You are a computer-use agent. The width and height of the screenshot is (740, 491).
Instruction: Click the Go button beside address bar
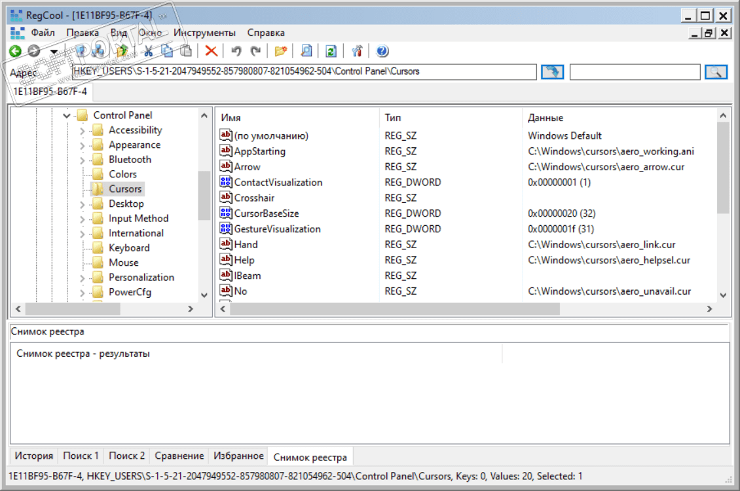click(552, 72)
